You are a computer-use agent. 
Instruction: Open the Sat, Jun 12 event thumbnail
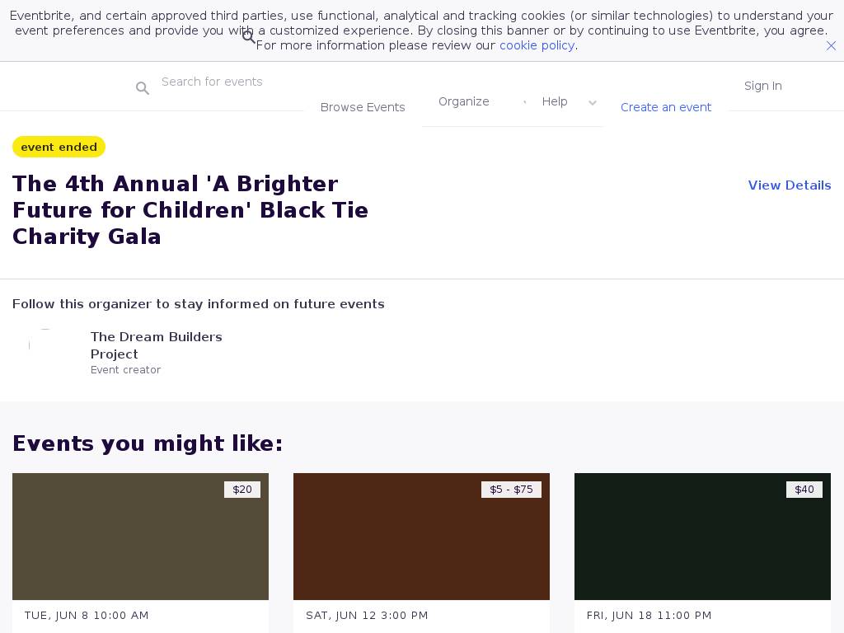pos(421,537)
